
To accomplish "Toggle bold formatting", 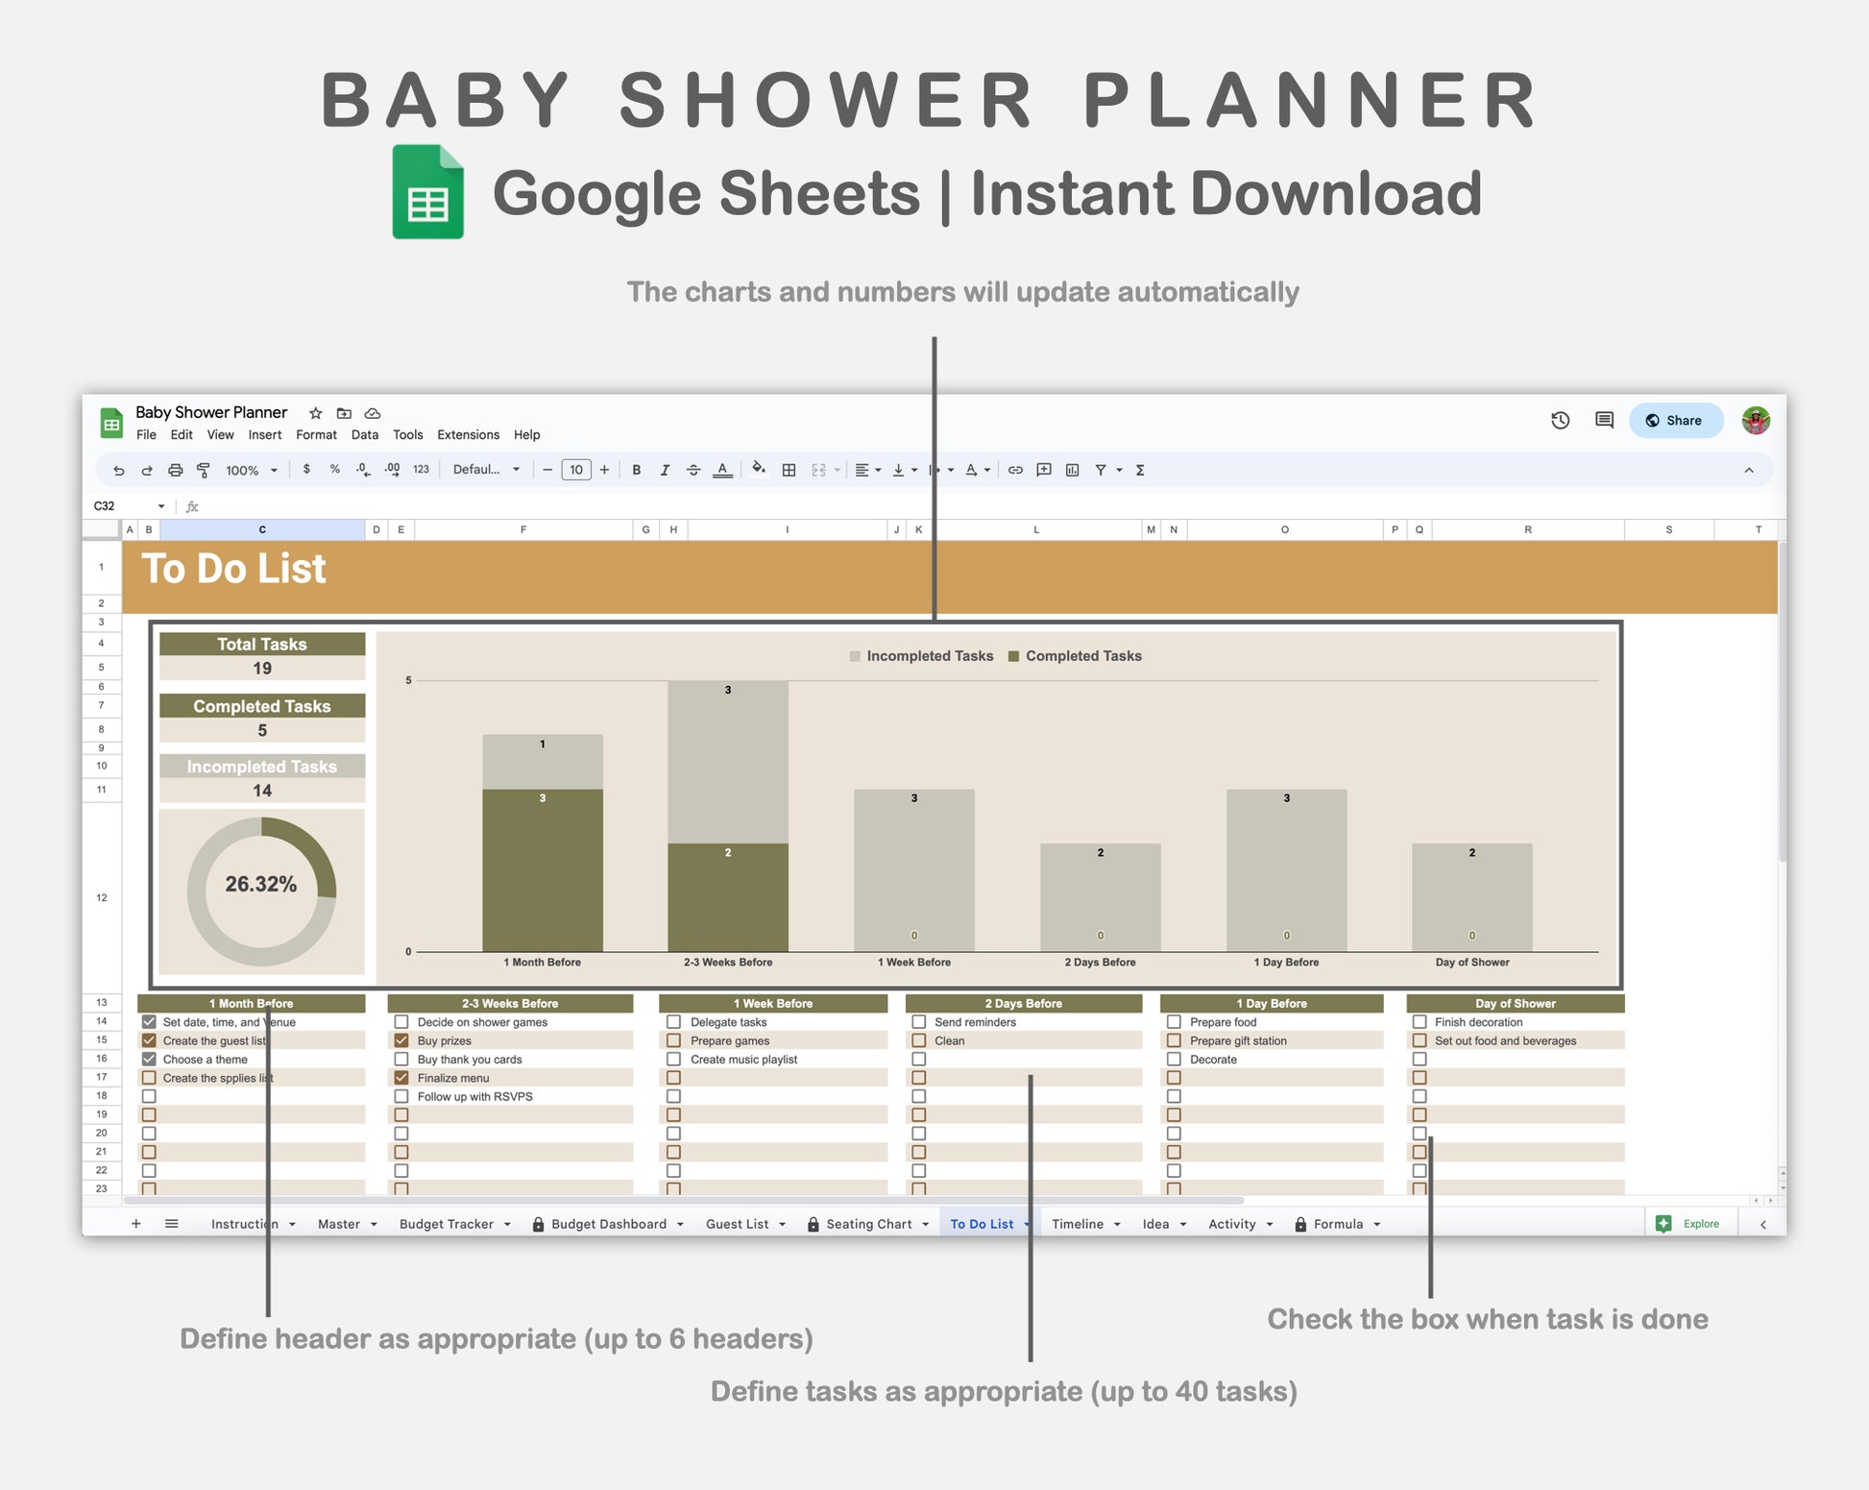I will point(636,471).
